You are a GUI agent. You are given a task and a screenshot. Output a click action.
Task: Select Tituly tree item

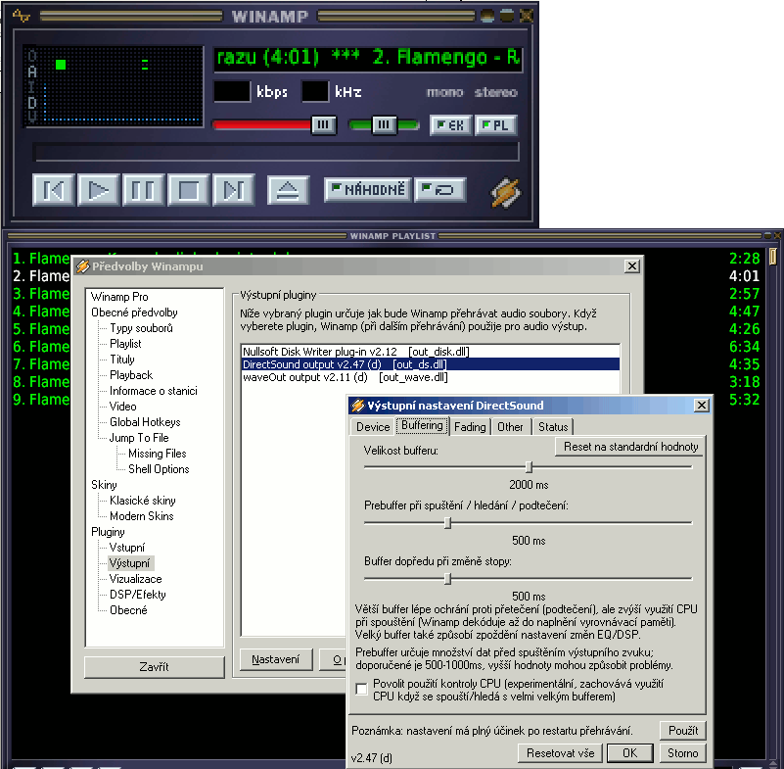[x=122, y=360]
